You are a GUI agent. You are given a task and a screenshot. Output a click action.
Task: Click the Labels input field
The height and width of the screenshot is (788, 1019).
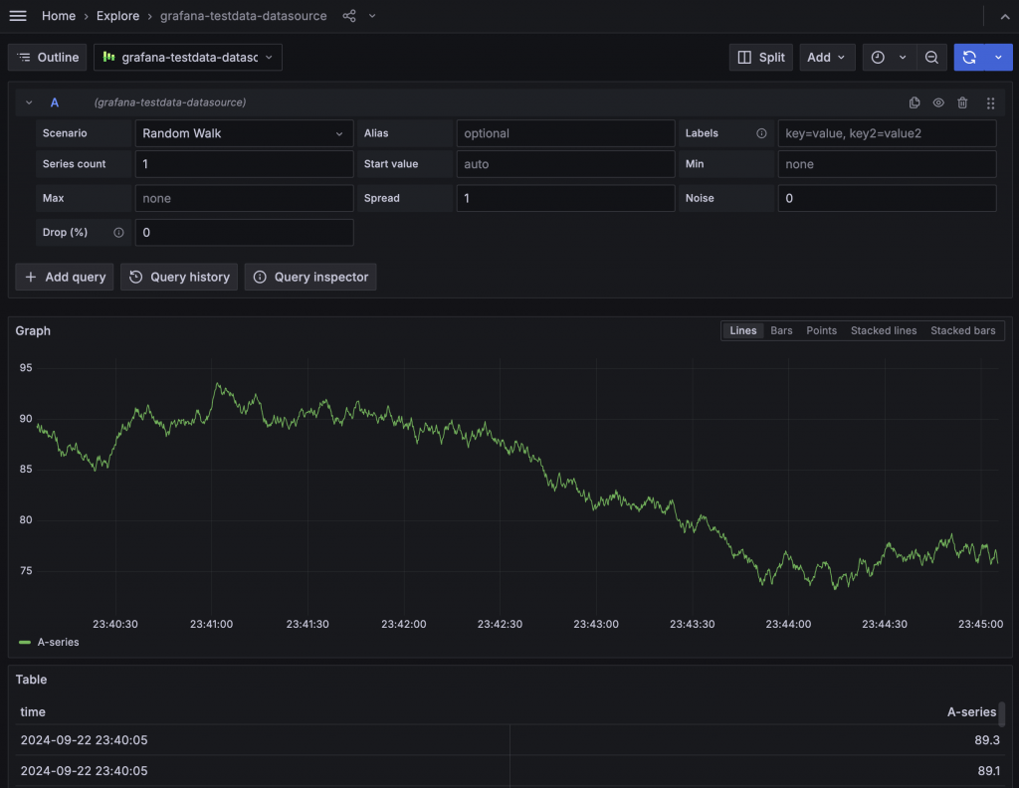pos(887,133)
